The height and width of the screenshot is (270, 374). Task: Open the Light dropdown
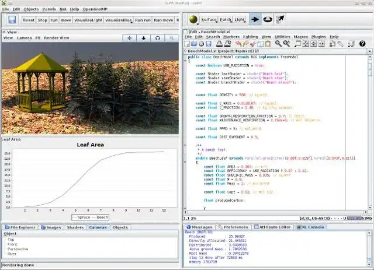click(x=240, y=19)
